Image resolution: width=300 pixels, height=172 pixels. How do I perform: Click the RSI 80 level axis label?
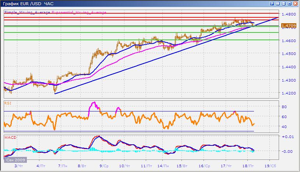click(284, 107)
